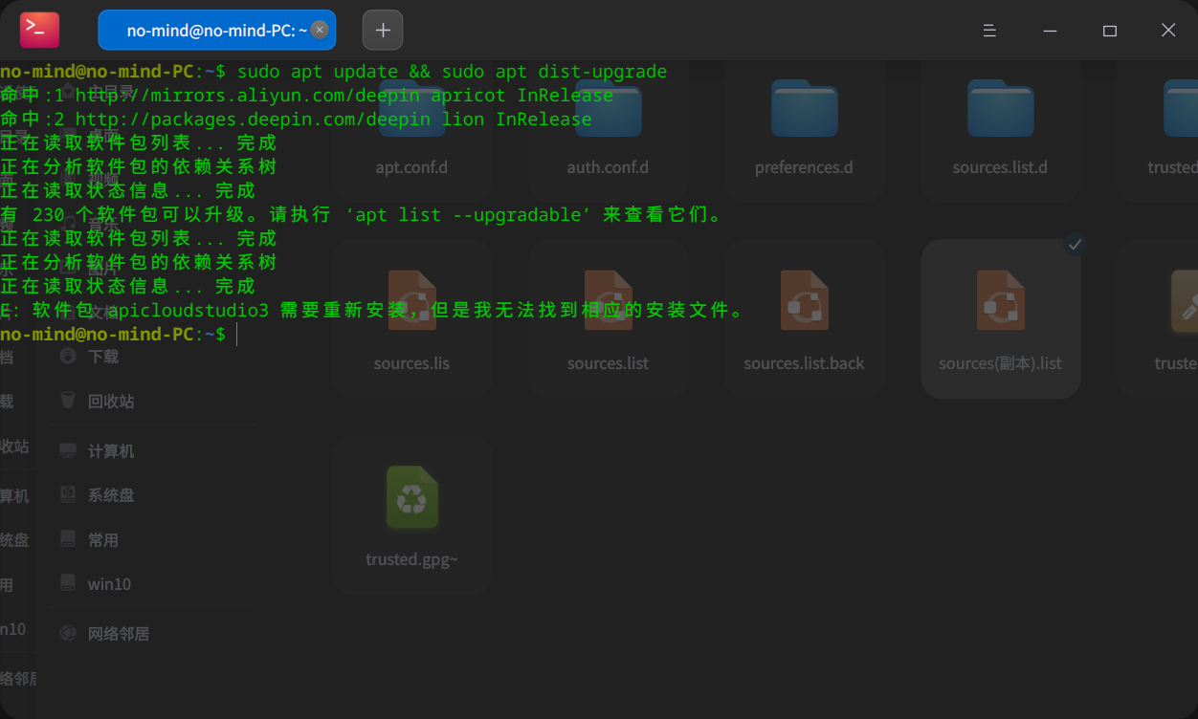Click the trusted.gpg~ file name label
Screen dimensions: 1198x719
(411, 559)
